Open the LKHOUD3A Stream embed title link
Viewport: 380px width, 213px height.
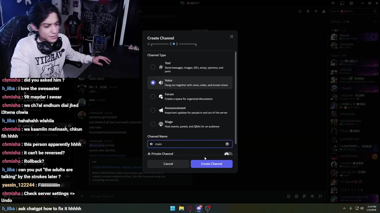tap(117, 167)
